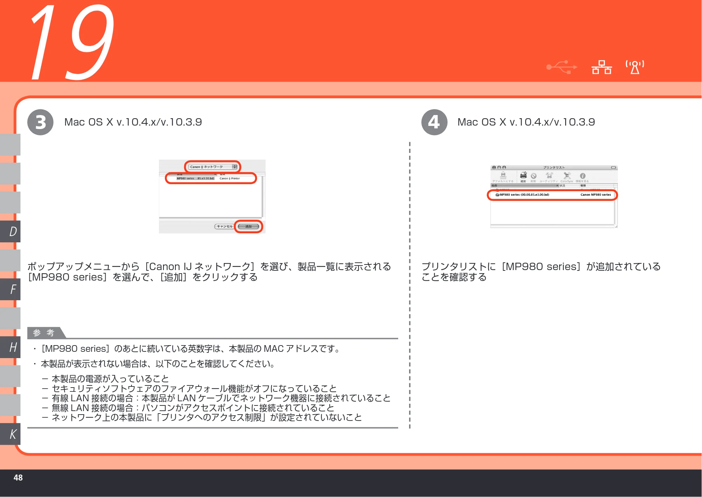Sort printer list by 名前 column header
The height and width of the screenshot is (497, 702).
(x=524, y=186)
